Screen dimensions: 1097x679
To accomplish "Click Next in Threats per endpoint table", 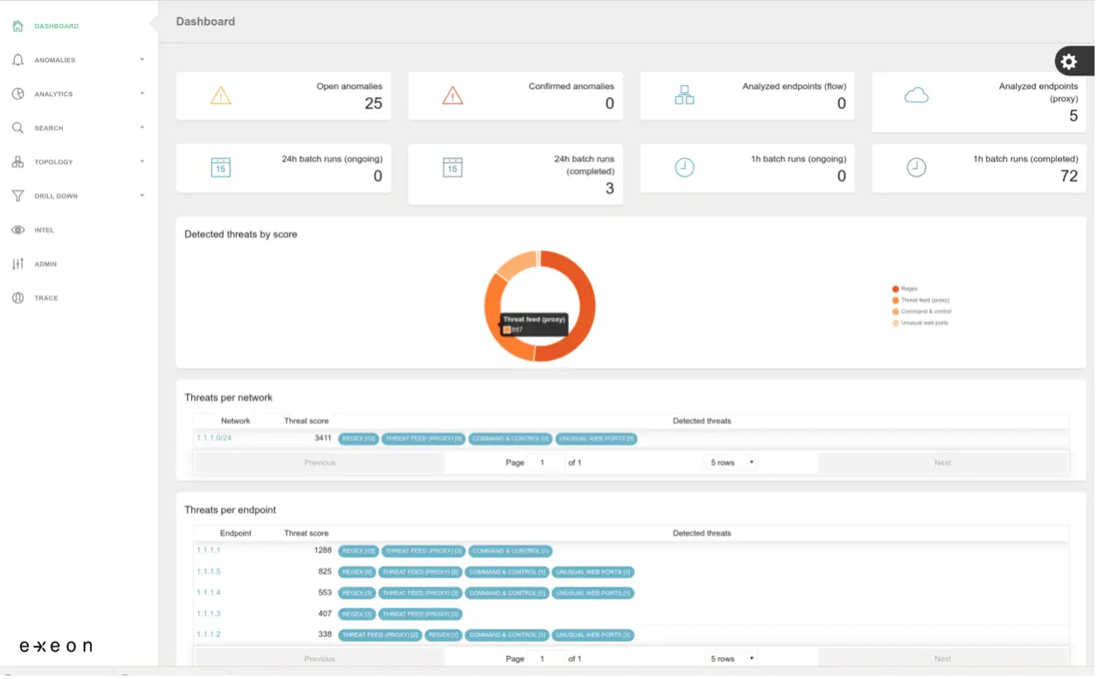I will [x=942, y=658].
